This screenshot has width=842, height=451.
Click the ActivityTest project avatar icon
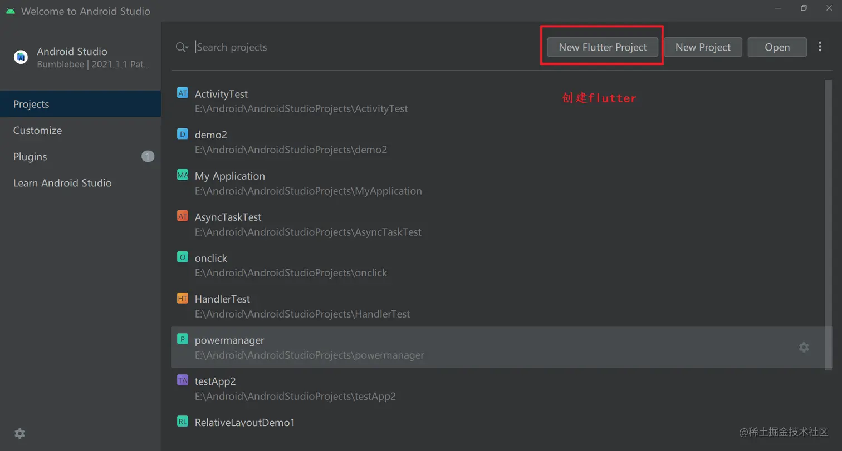[182, 93]
